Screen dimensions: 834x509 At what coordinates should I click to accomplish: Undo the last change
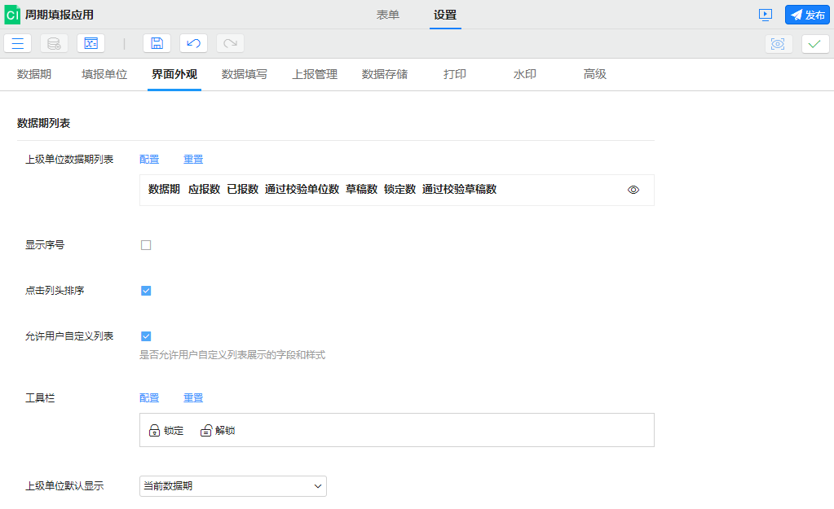click(x=192, y=43)
